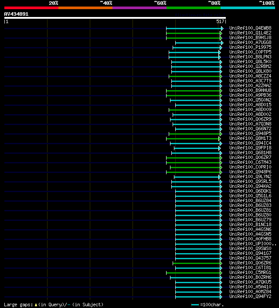Click the UniRef100_Q4EWB8 hit label

pyautogui.click(x=250, y=28)
